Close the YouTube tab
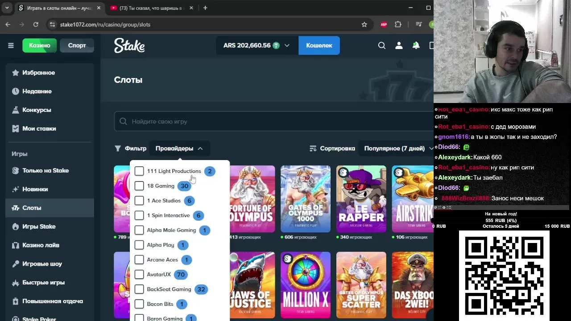571x321 pixels. point(191,8)
